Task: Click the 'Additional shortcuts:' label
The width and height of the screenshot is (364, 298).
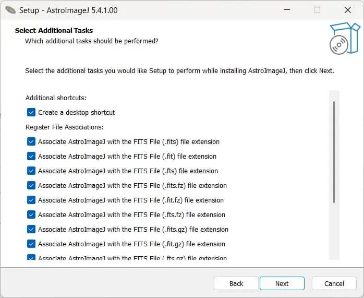Action: point(56,98)
